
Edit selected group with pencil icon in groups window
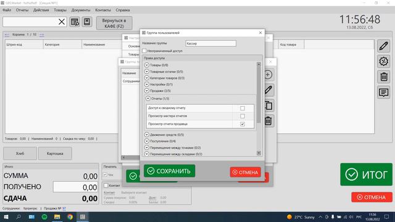[x=268, y=90]
